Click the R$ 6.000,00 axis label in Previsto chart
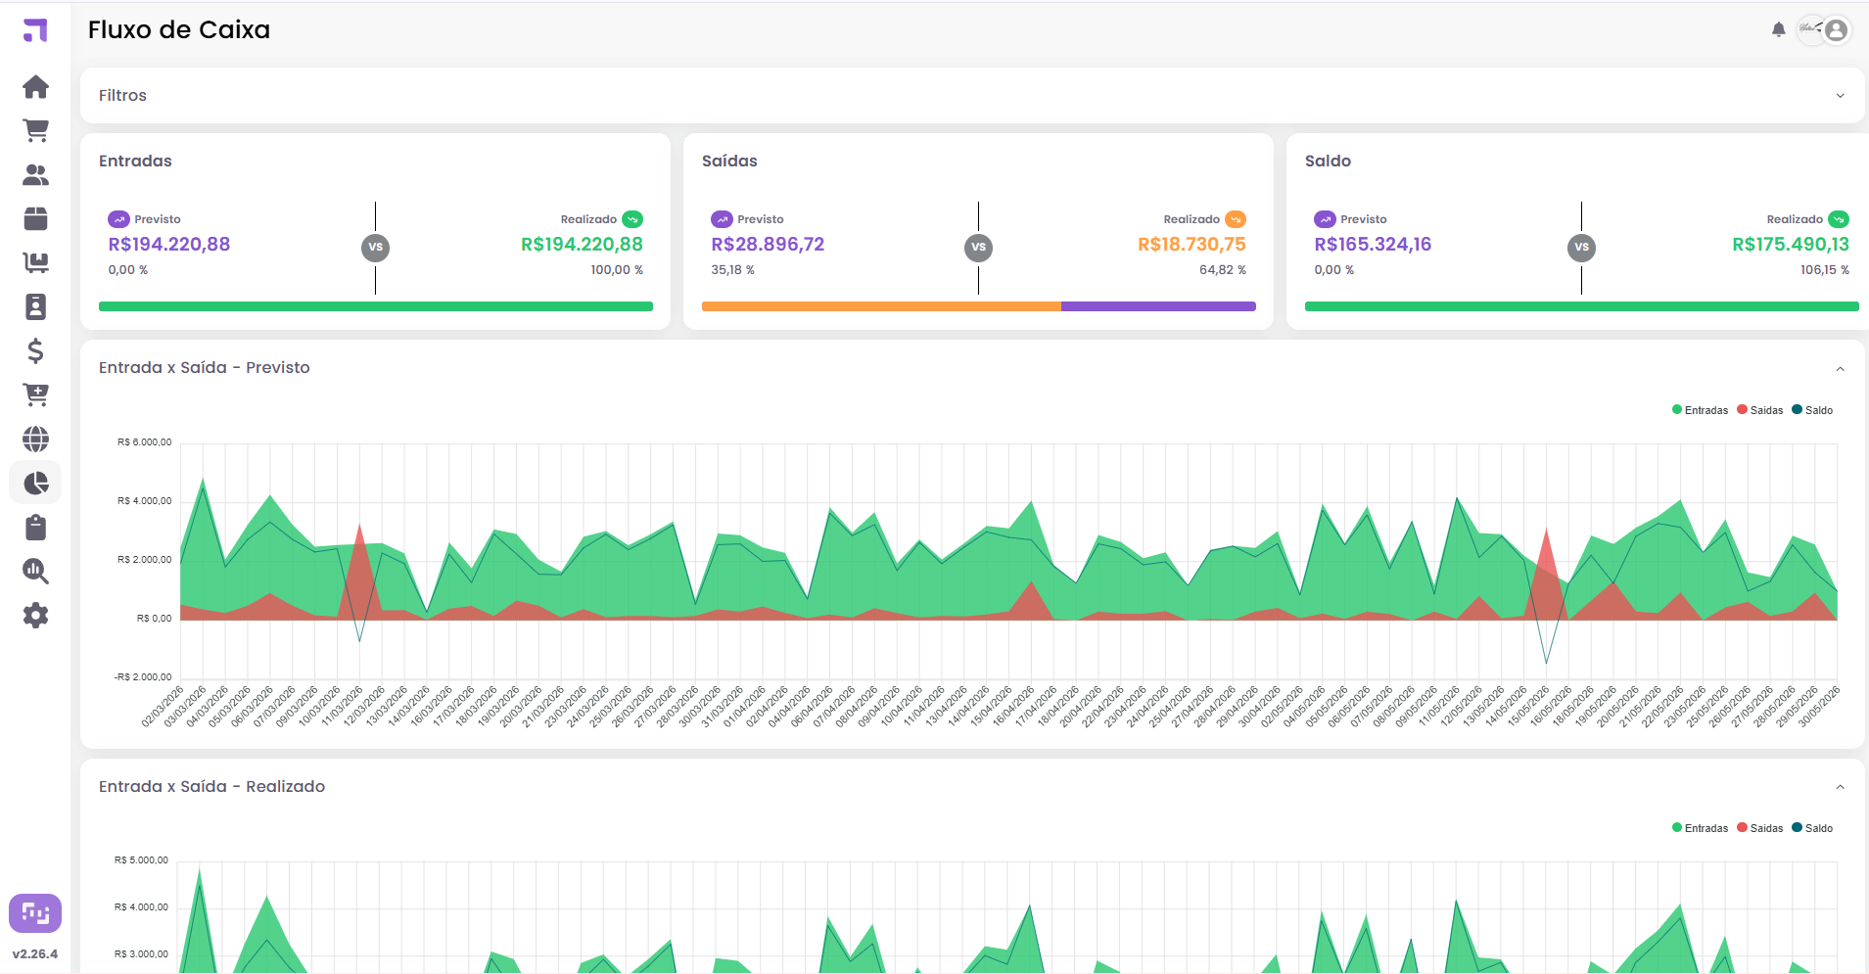 click(x=145, y=442)
